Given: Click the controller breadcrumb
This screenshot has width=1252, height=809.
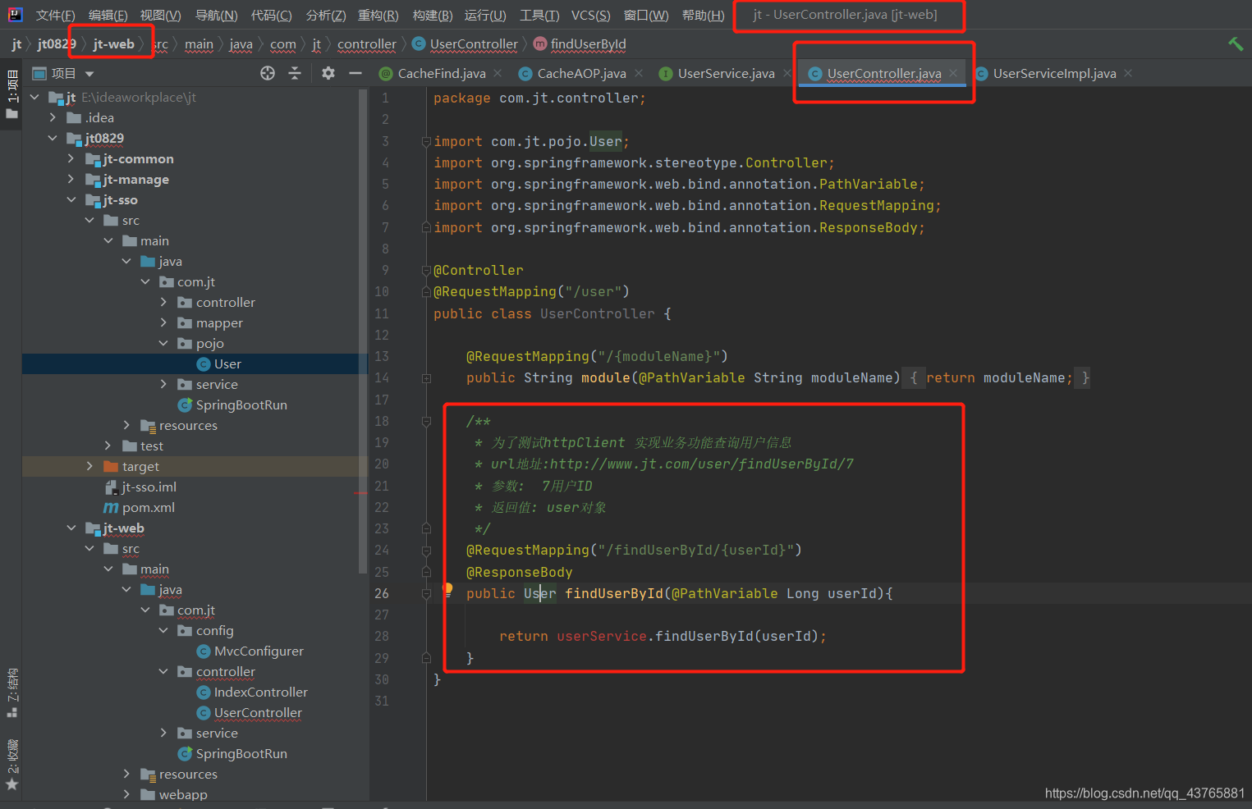Looking at the screenshot, I should click(x=366, y=43).
